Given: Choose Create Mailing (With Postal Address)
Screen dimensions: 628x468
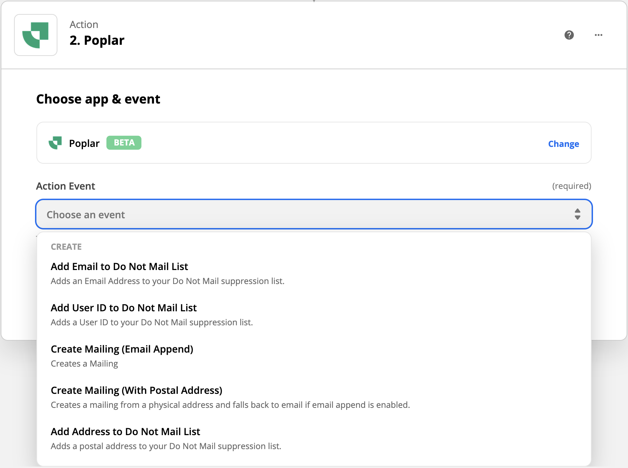Looking at the screenshot, I should 137,390.
